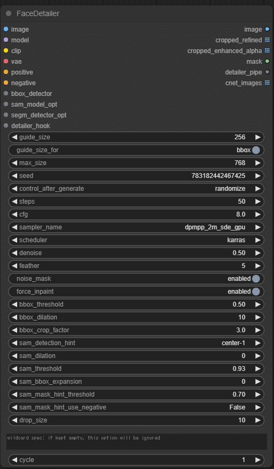The height and width of the screenshot is (469, 274).
Task: Click the cropped_refined grid output socket
Action: coord(267,40)
